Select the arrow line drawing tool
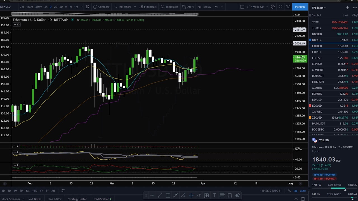This screenshot has width=358, height=201. [176, 195]
